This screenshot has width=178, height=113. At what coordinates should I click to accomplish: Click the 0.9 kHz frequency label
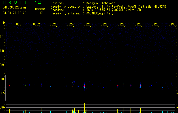(2, 65)
